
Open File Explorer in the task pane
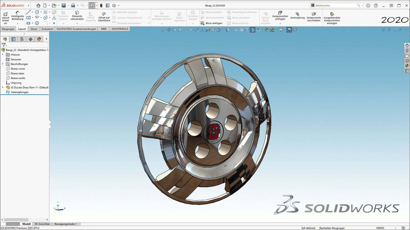pyautogui.click(x=407, y=55)
